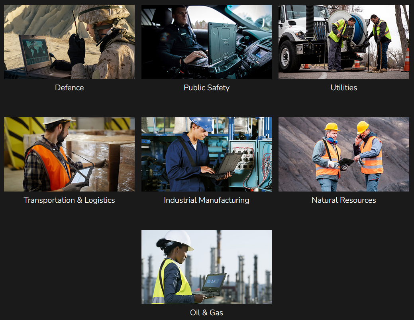Open the Natural Resources quarry image
Image resolution: width=414 pixels, height=320 pixels.
(343, 154)
